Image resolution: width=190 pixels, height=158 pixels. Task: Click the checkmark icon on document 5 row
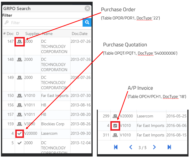click(x=19, y=143)
